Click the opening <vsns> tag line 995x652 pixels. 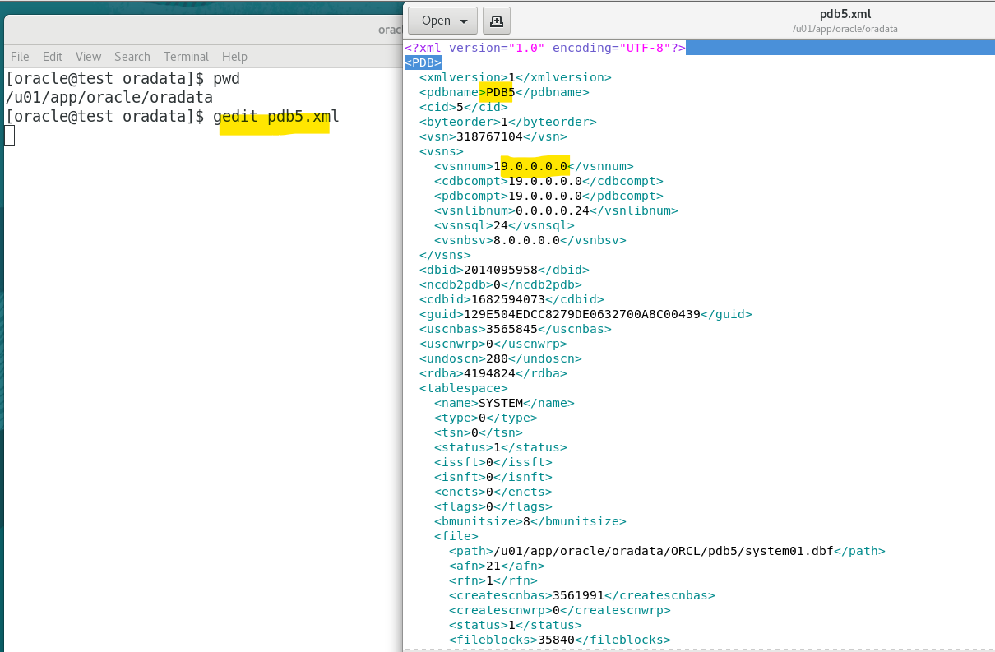[x=442, y=151]
